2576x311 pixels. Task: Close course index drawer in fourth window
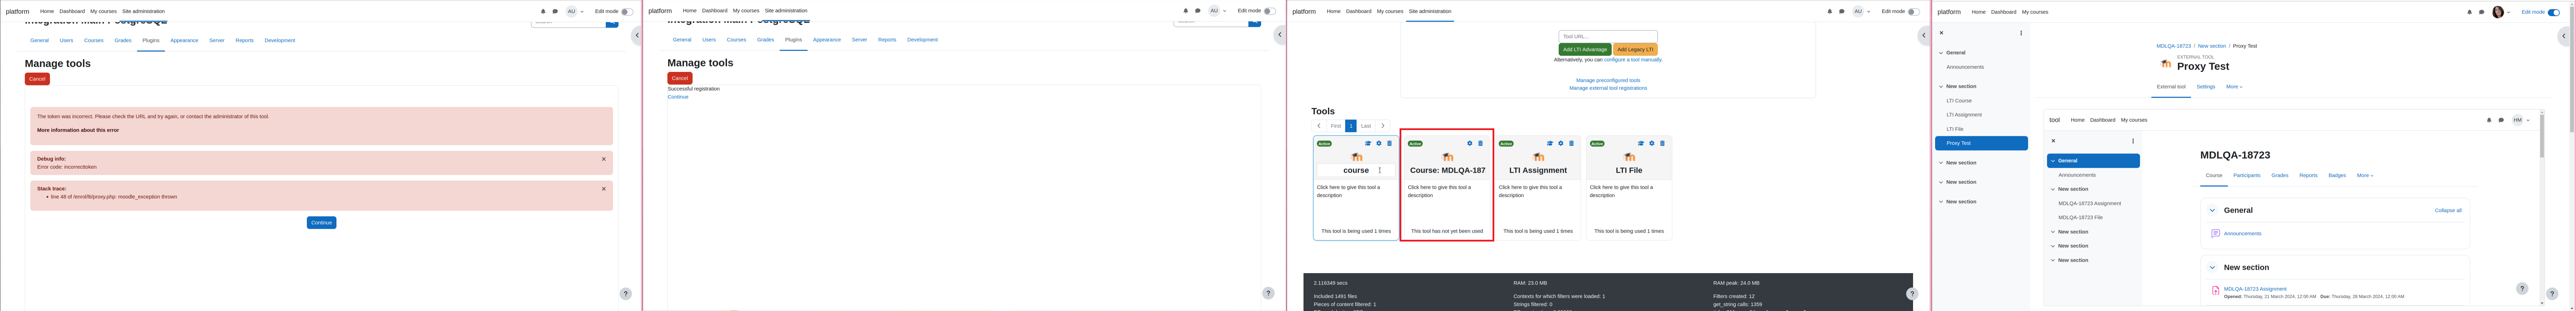(1942, 33)
